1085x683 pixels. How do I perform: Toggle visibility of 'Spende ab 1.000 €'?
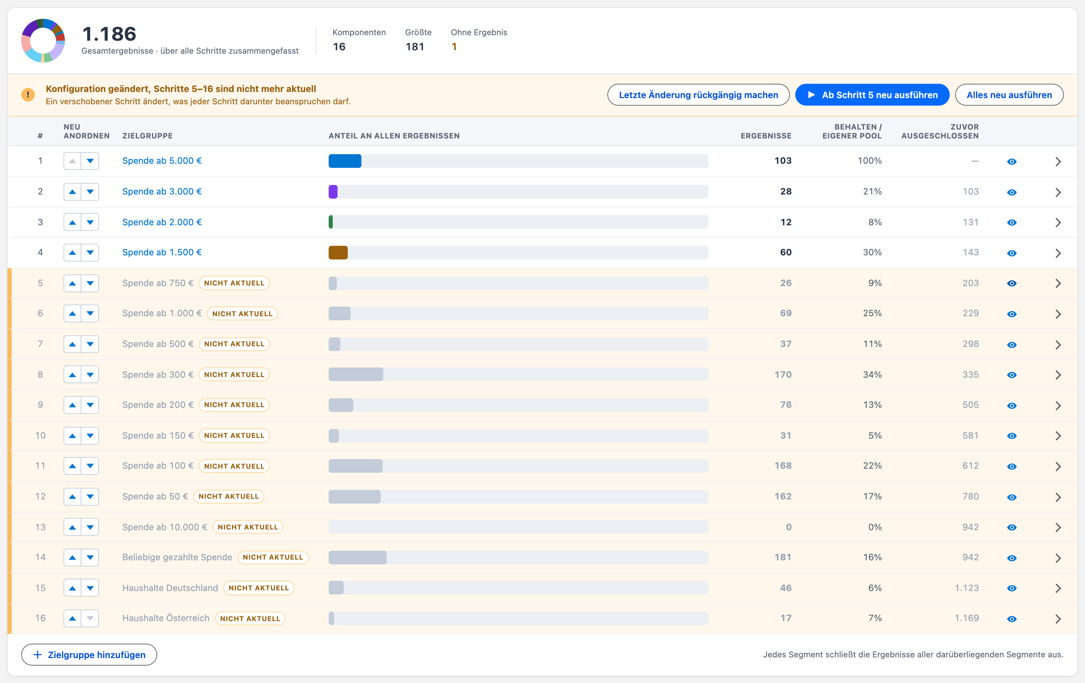coord(1012,314)
